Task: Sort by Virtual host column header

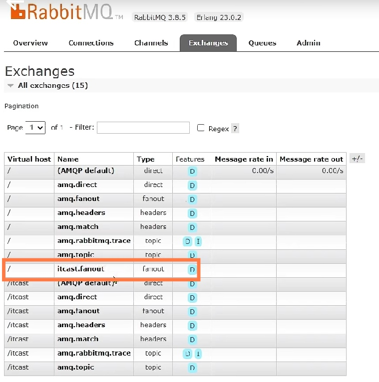Action: coord(29,159)
